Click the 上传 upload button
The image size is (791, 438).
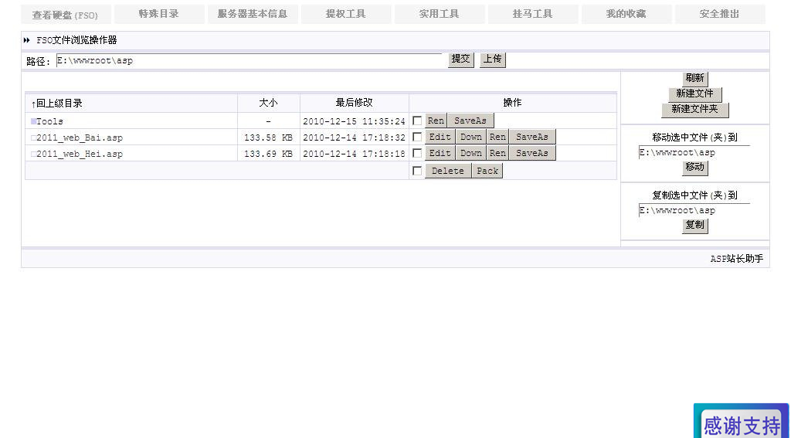click(492, 59)
